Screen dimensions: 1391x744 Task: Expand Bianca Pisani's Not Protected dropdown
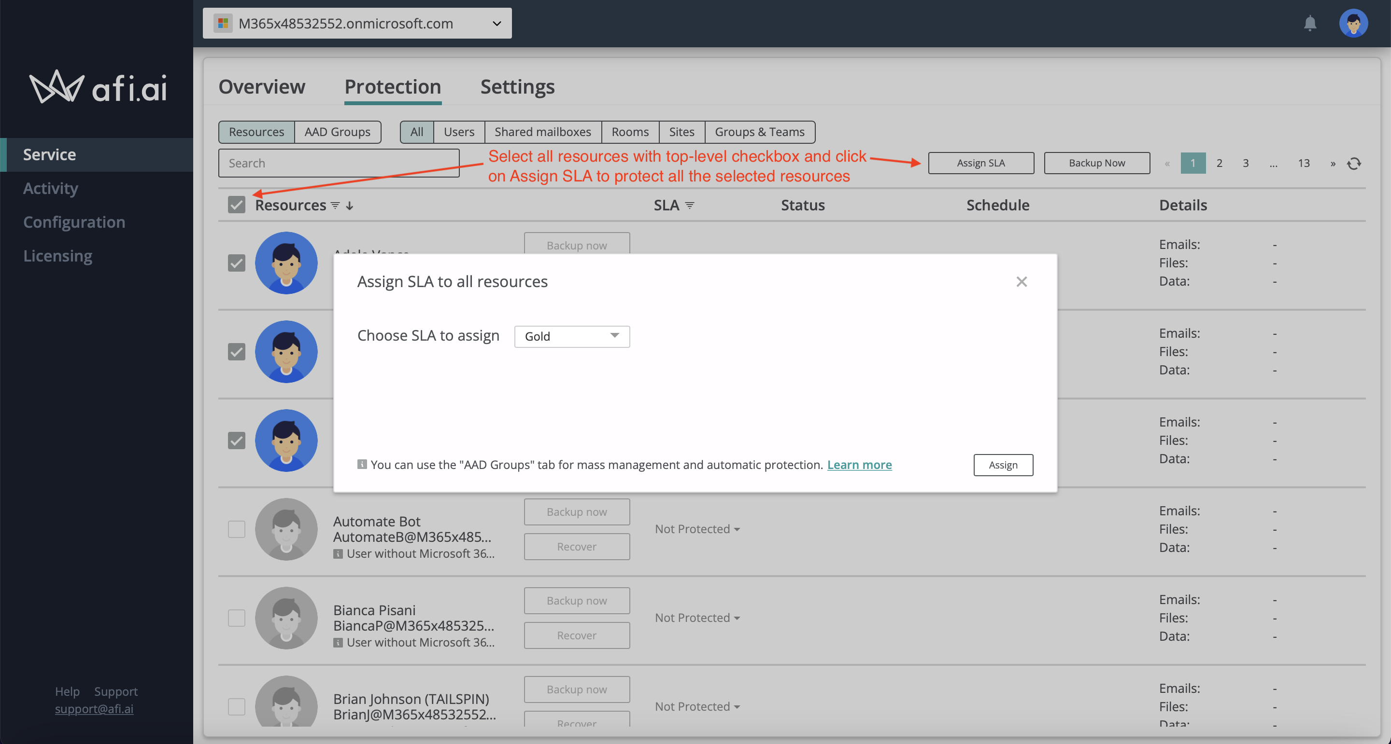[x=697, y=618]
